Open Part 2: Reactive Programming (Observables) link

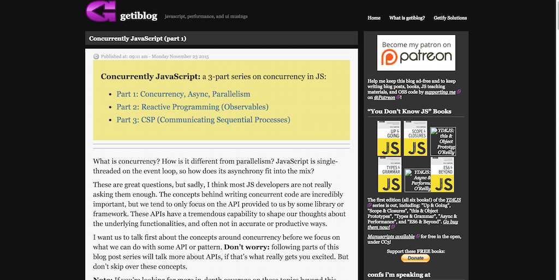coord(192,107)
